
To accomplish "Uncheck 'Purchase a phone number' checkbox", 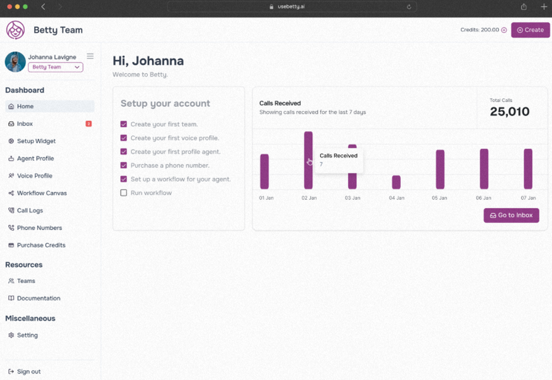I will [x=124, y=165].
